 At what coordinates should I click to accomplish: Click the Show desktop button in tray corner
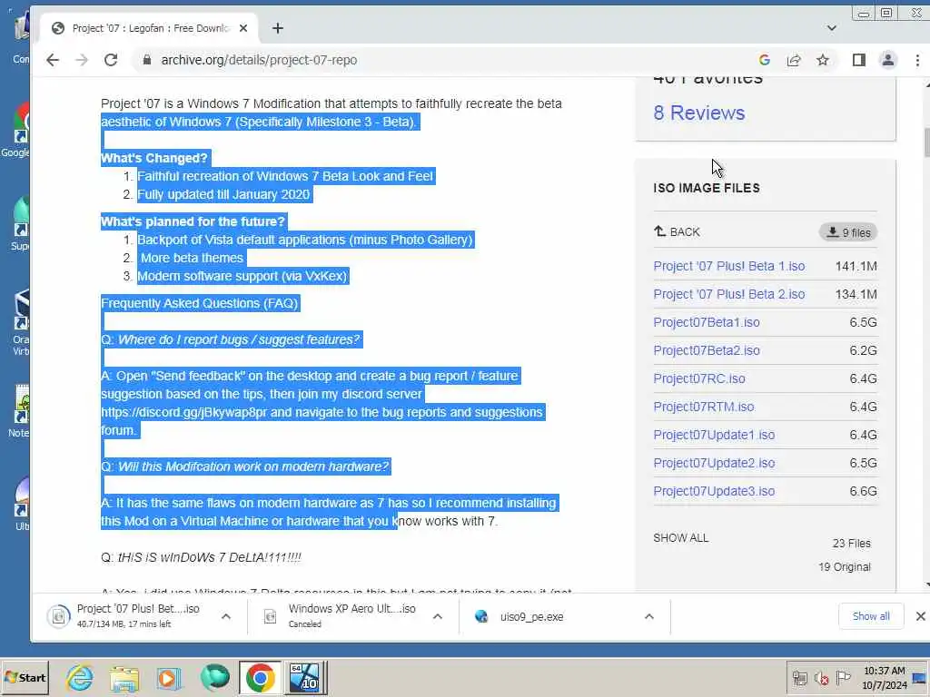[x=921, y=677]
